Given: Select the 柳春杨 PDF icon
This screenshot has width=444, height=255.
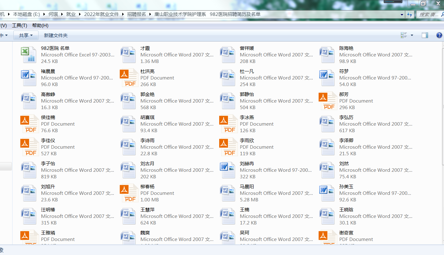Looking at the screenshot, I should pos(129,193).
